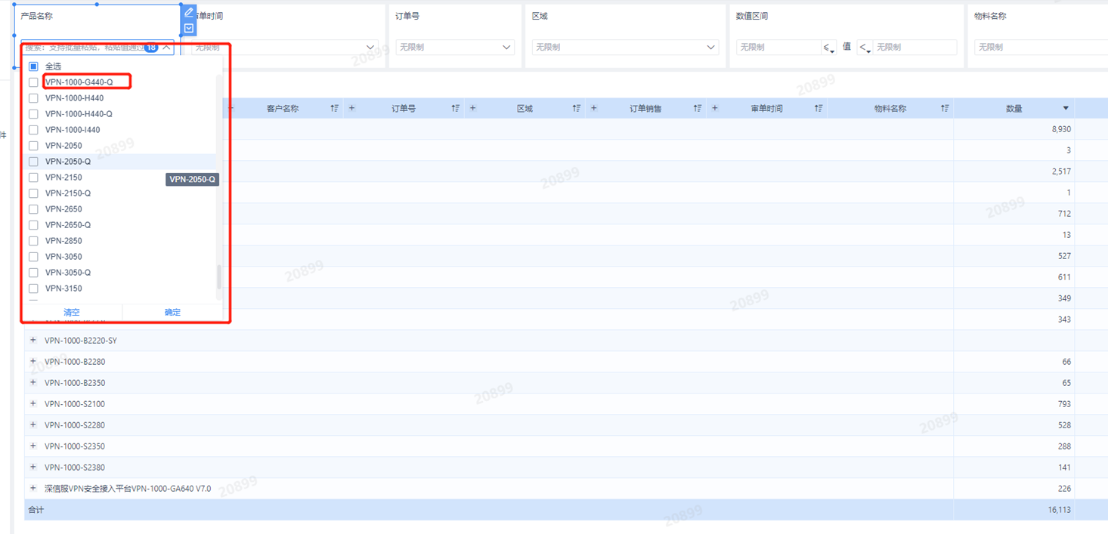The width and height of the screenshot is (1108, 534).
Task: Check the VPN-1000-G440-Q option
Action: 33,82
